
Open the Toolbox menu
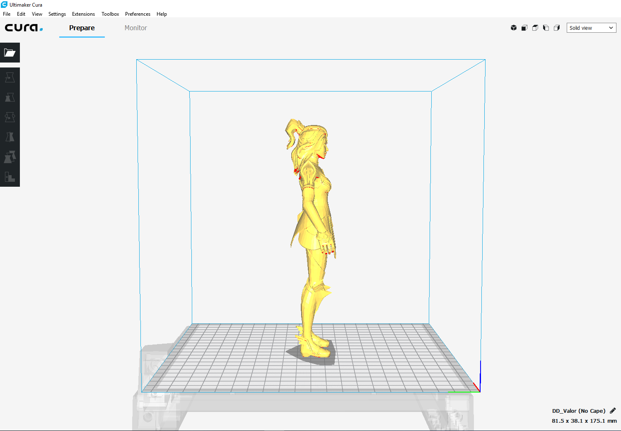coord(110,14)
